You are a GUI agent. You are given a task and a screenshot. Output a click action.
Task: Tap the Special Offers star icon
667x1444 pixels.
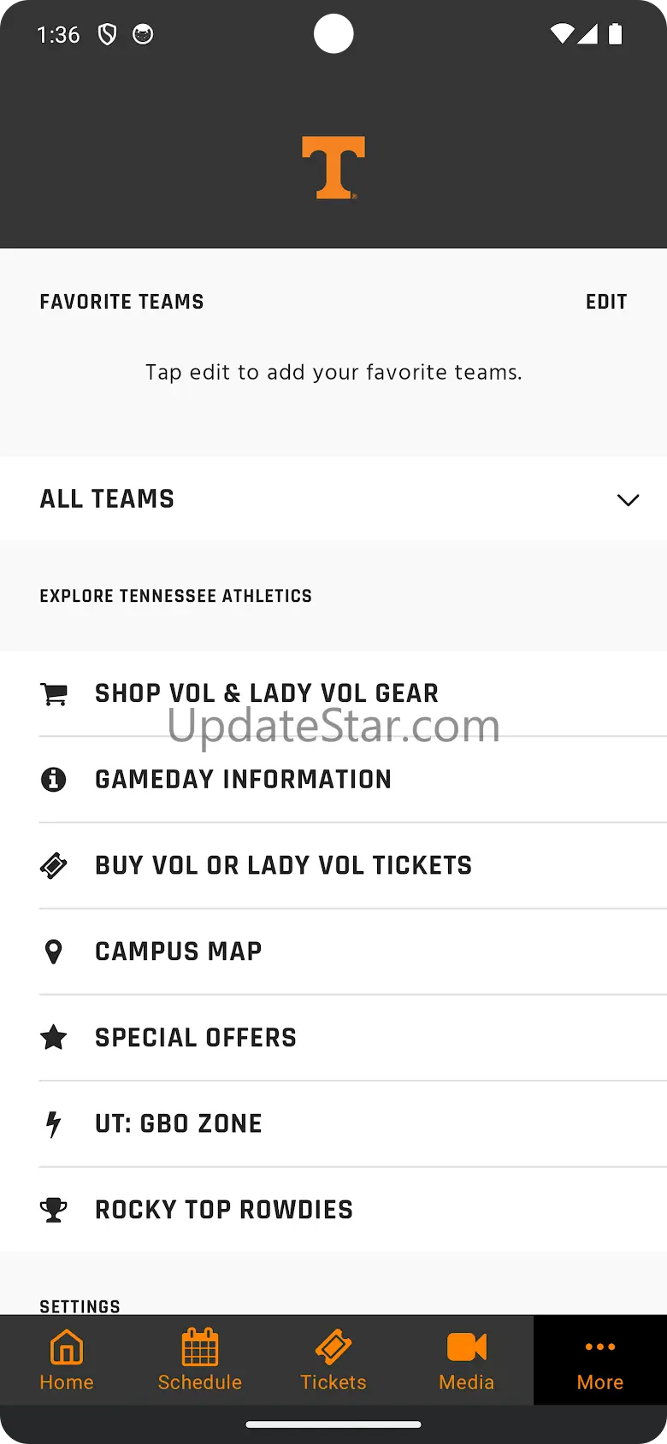pyautogui.click(x=54, y=1038)
